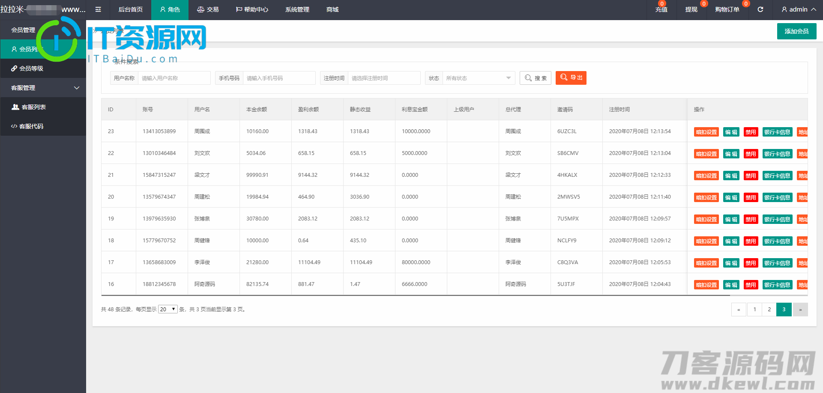
Task: Go to previous page with « button
Action: tap(739, 310)
